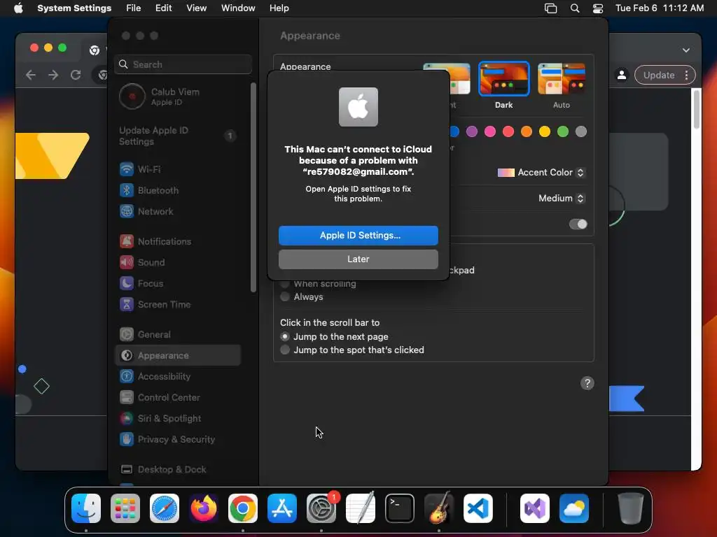Open Launchpad from the Dock
717x537 pixels.
point(125,508)
